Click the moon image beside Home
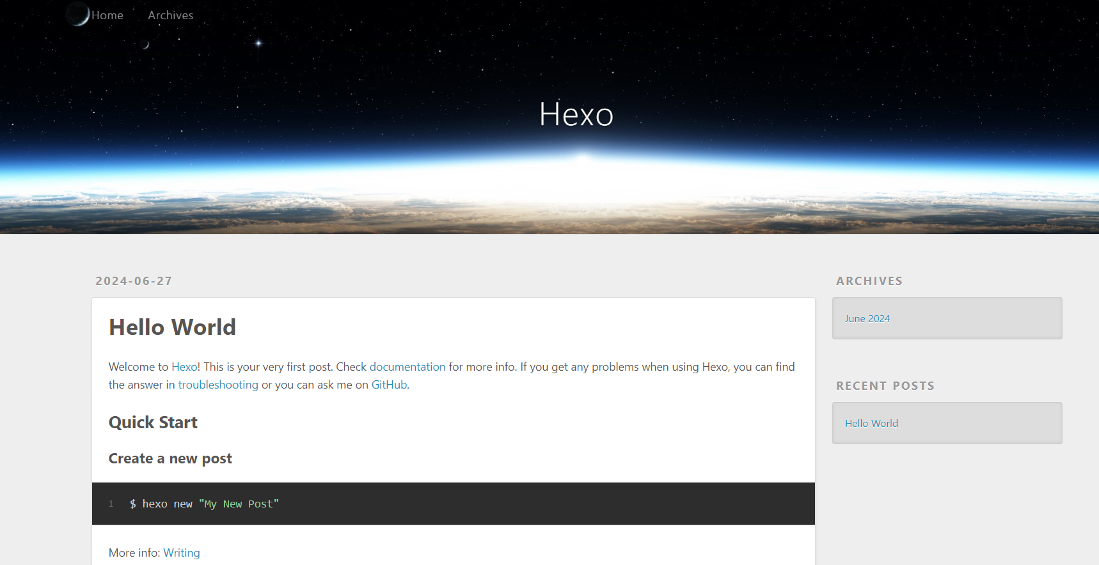This screenshot has width=1099, height=565. (x=78, y=14)
